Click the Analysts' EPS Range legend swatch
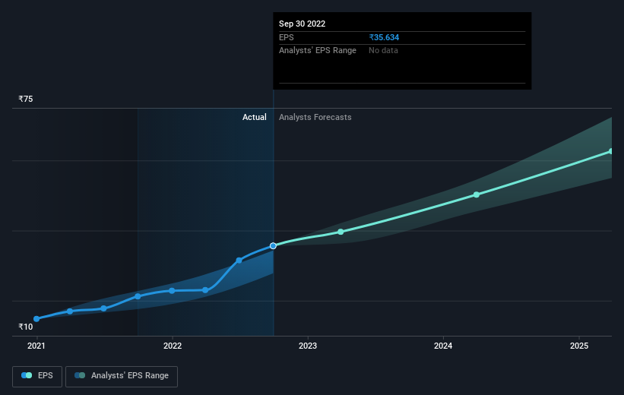 (x=80, y=375)
